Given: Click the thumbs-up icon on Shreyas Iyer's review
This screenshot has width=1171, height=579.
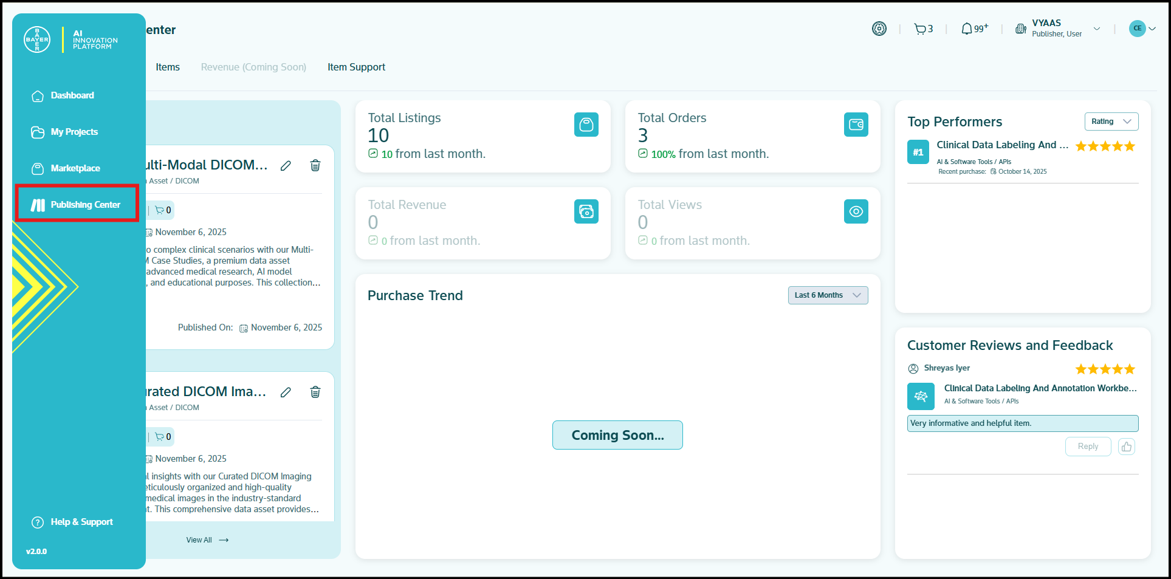Looking at the screenshot, I should (1126, 447).
